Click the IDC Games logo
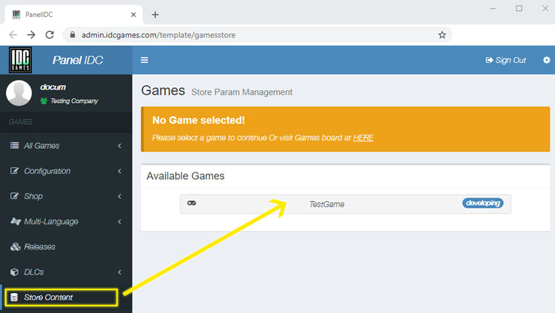Image resolution: width=555 pixels, height=313 pixels. point(20,60)
